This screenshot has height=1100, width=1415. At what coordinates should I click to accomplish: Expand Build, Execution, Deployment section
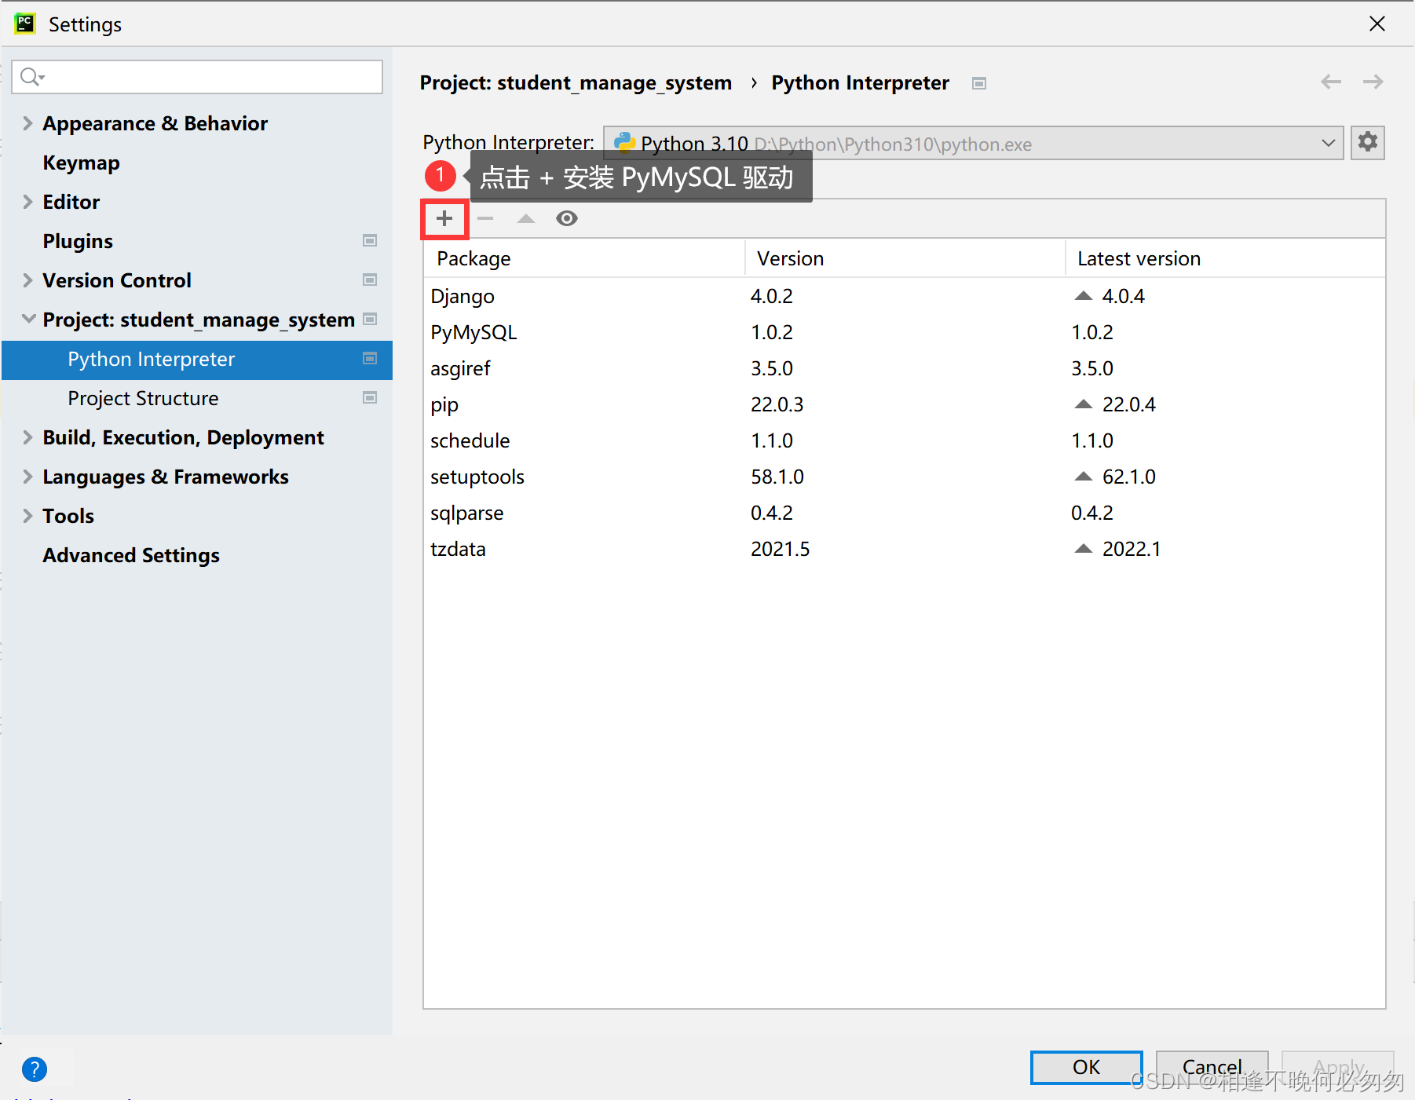(27, 437)
